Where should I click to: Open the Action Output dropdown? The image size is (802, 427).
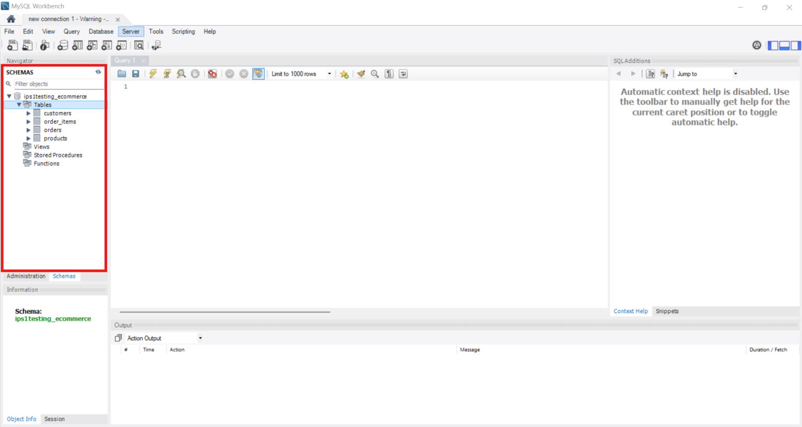[164, 338]
